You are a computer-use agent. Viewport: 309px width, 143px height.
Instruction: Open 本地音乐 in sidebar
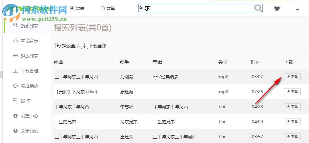26,41
